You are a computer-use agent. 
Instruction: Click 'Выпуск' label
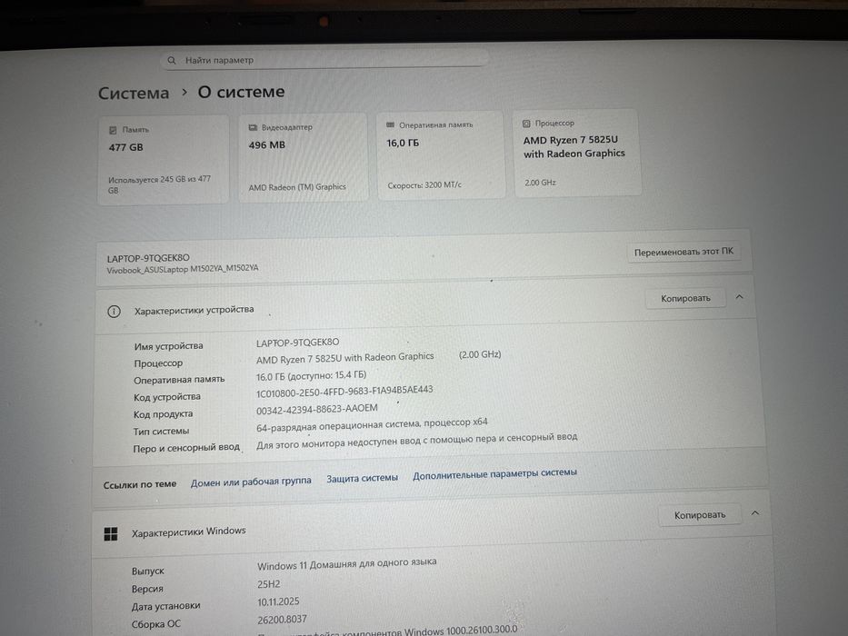tap(147, 571)
